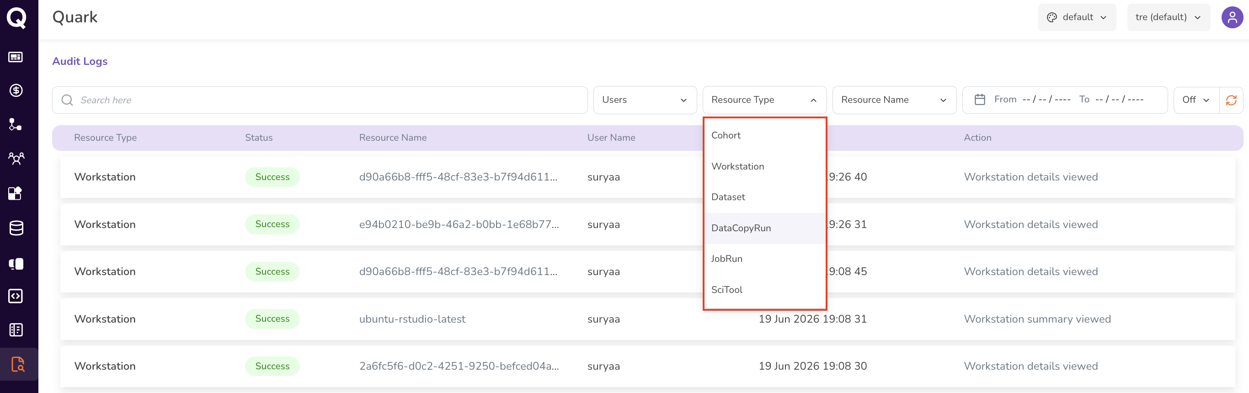Screen dimensions: 1249x393
Task: Click 'Workstation summary viewed' action text
Action: point(1037,319)
